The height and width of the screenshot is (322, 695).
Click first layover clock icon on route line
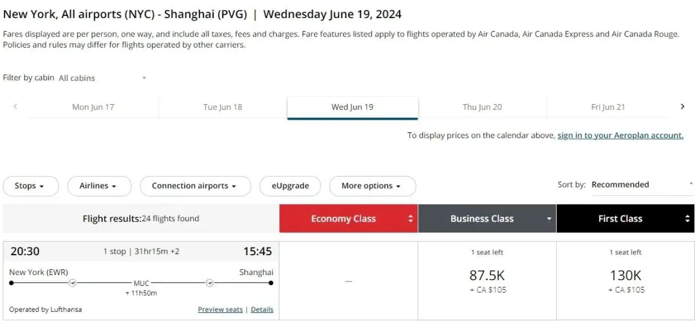(x=73, y=283)
